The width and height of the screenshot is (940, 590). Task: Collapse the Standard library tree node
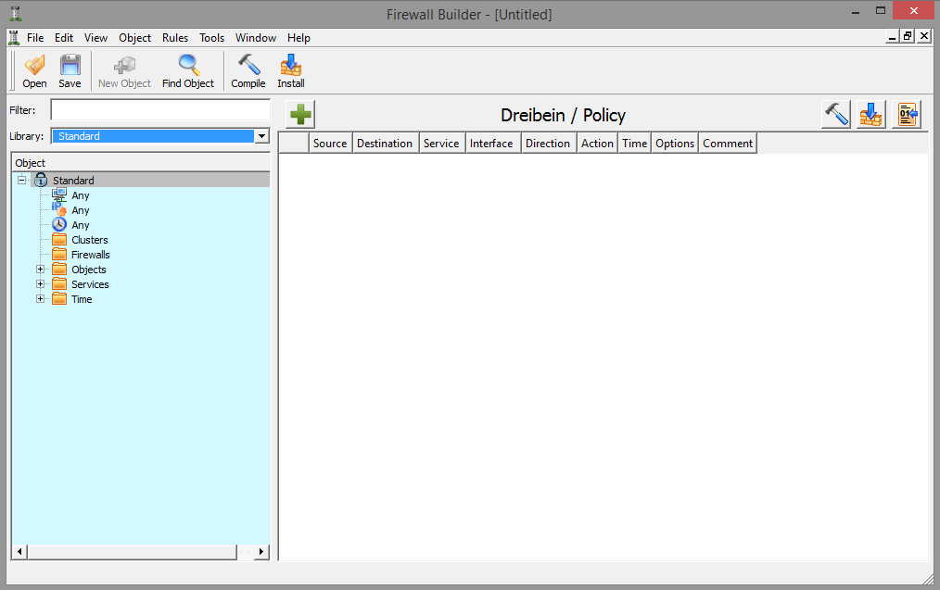tap(21, 181)
